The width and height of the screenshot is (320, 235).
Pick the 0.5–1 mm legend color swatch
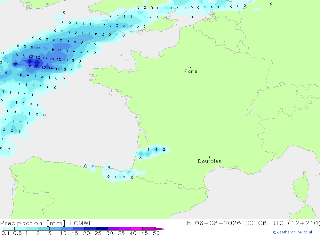[x=20, y=229]
